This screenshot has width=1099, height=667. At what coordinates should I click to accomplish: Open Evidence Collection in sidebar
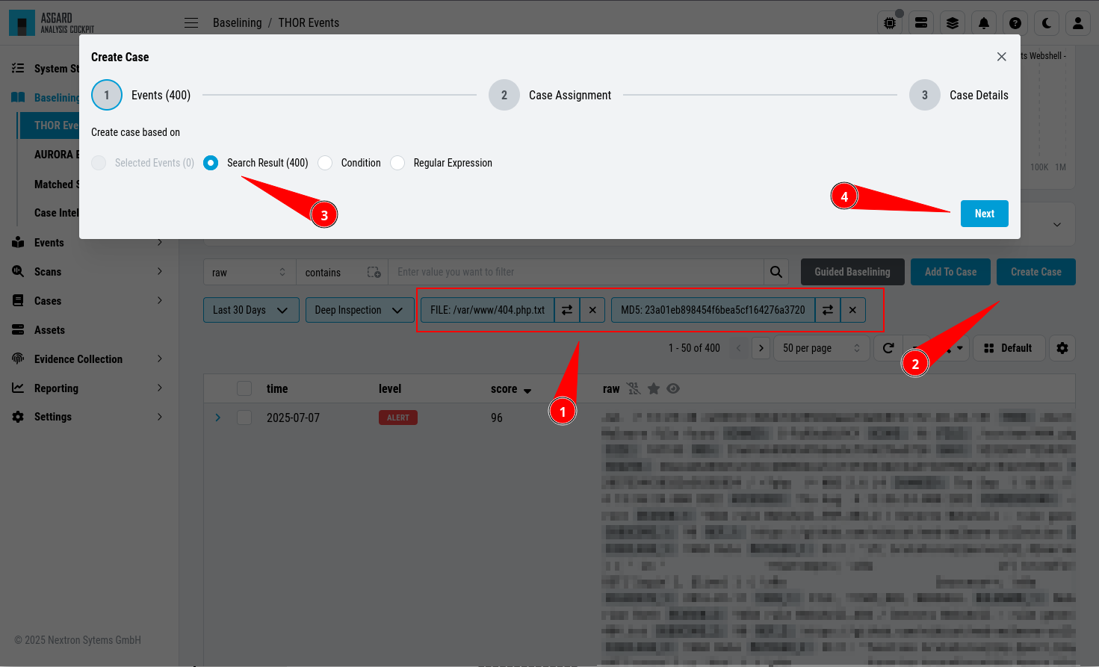[x=78, y=359]
